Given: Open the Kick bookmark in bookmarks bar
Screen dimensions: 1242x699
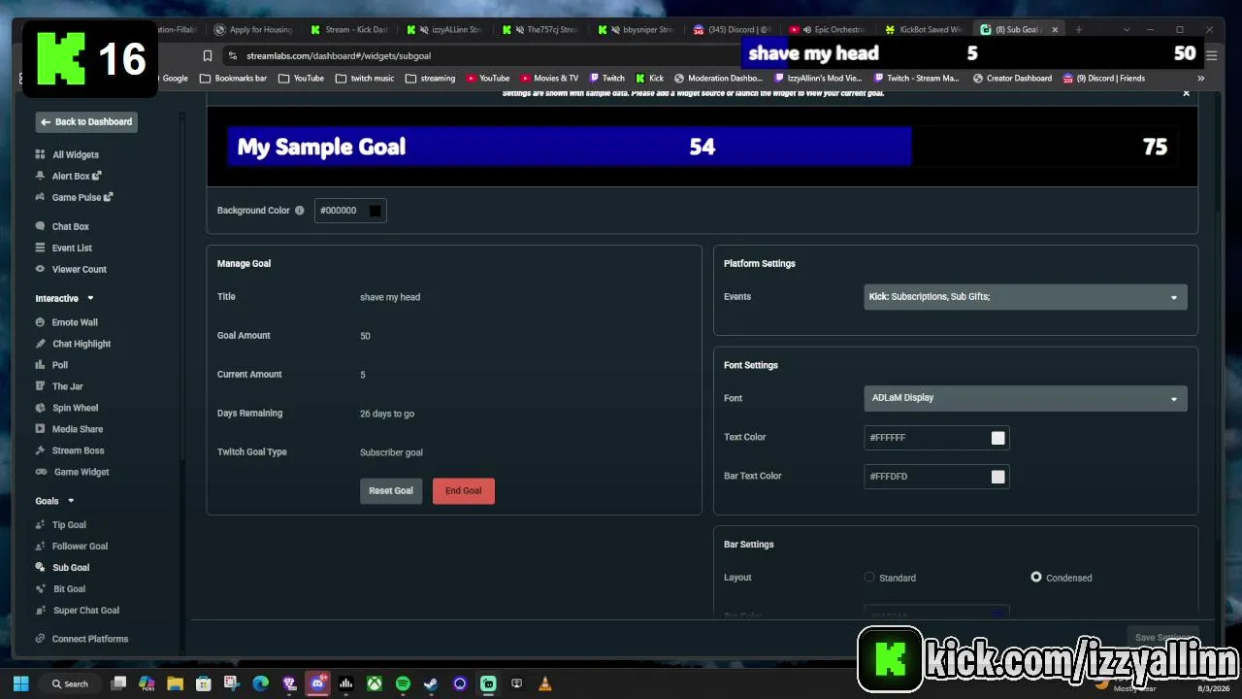Looking at the screenshot, I should (650, 79).
